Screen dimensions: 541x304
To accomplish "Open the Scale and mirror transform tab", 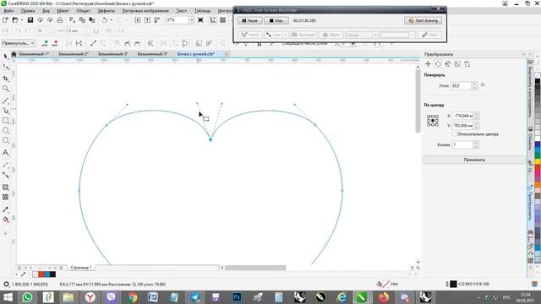I will point(447,64).
